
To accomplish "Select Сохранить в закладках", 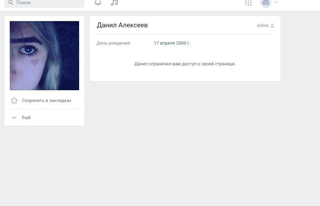I will click(47, 101).
